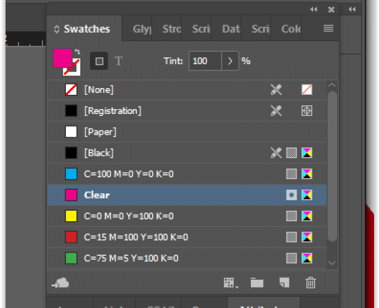Screen dimensions: 379x308
Task: Open the Tint percentage slider arrow
Action: (x=230, y=61)
